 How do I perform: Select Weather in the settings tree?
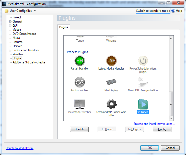18,54
